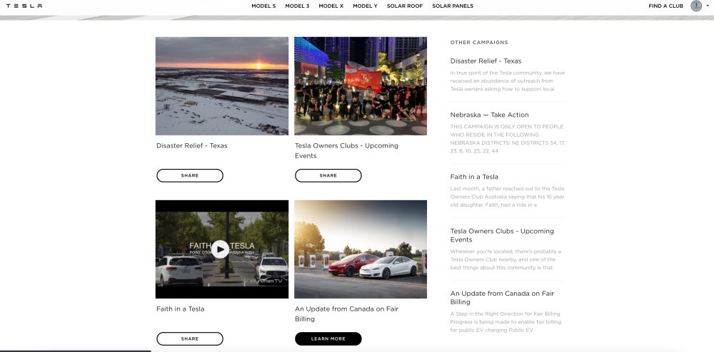
Task: Go to the Model 3 page
Action: coord(297,6)
